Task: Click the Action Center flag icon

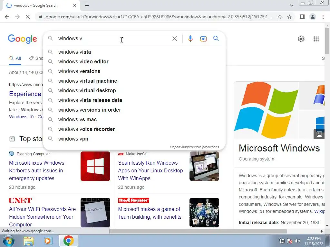Action: (290, 241)
